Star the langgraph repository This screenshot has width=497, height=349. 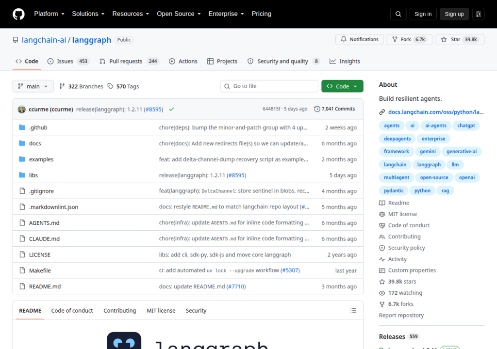click(x=460, y=39)
